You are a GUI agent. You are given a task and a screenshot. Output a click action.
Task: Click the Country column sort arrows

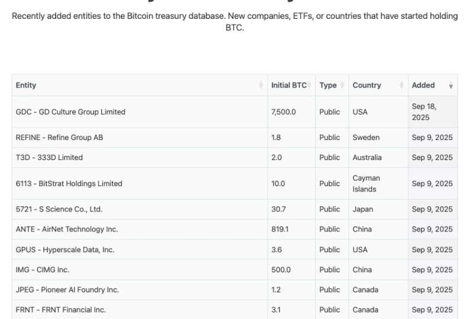pos(403,86)
